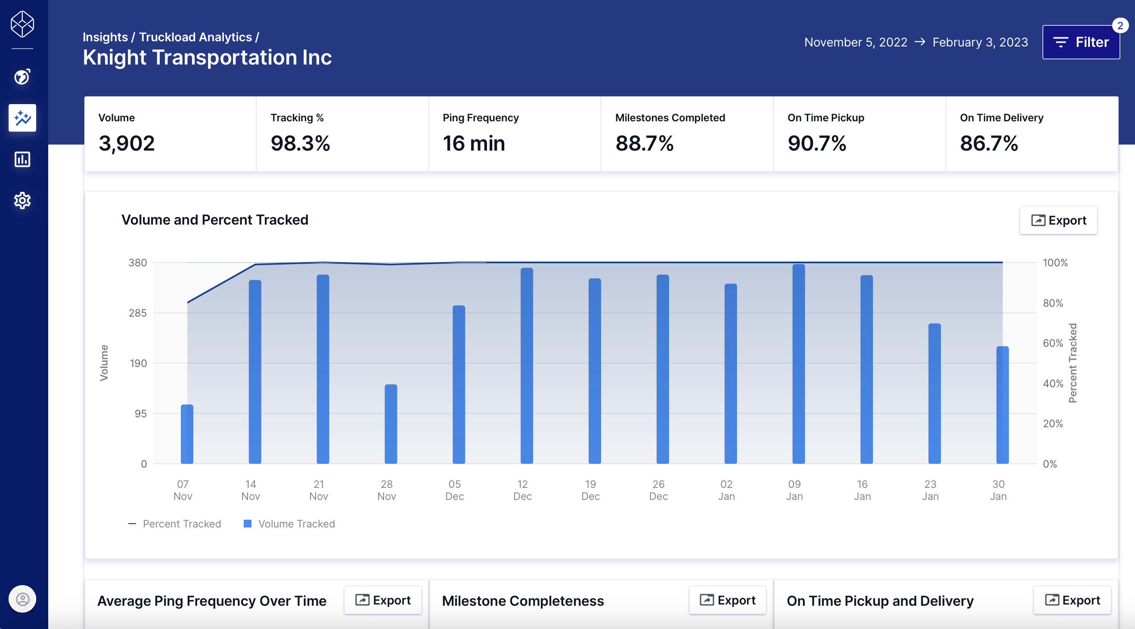Click the Milestone Completeness heading
Viewport: 1135px width, 629px height.
click(523, 601)
